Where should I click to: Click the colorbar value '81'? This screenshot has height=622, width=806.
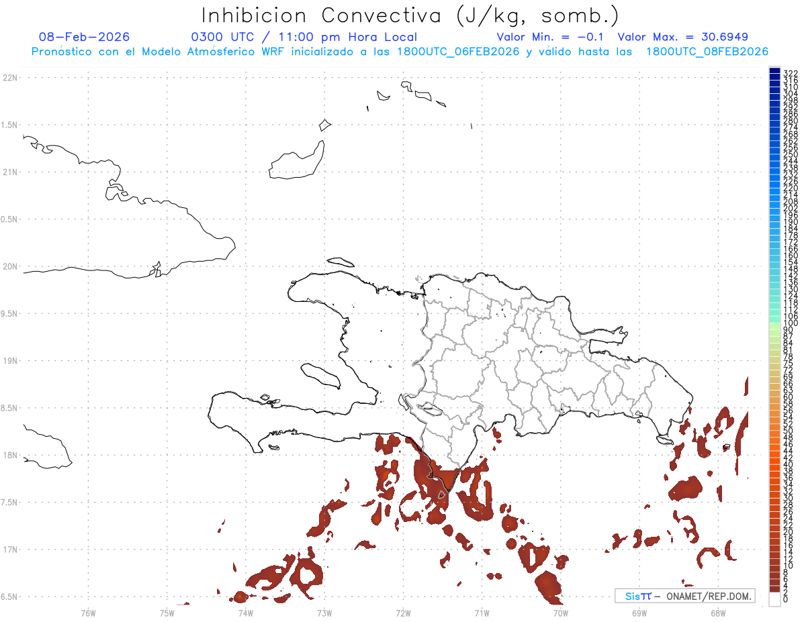(x=789, y=350)
